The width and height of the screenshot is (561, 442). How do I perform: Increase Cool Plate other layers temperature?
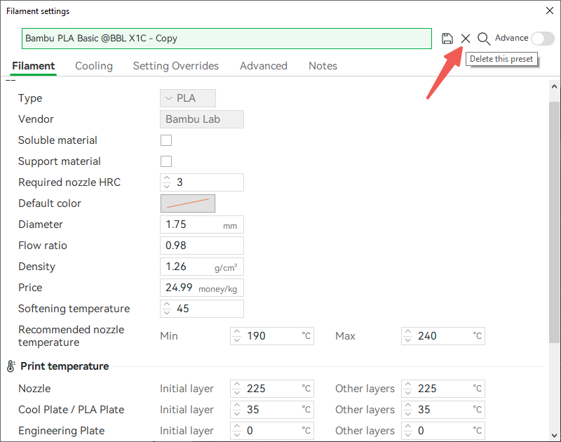[x=408, y=406]
